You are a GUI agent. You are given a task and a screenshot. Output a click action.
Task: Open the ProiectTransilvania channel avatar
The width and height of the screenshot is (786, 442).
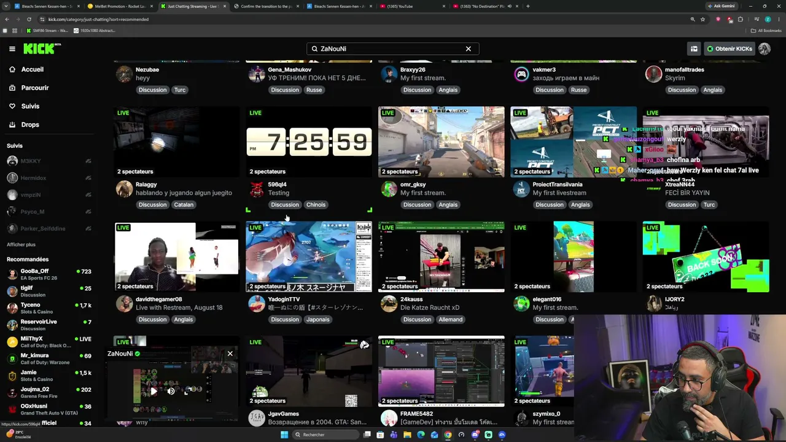(x=521, y=188)
